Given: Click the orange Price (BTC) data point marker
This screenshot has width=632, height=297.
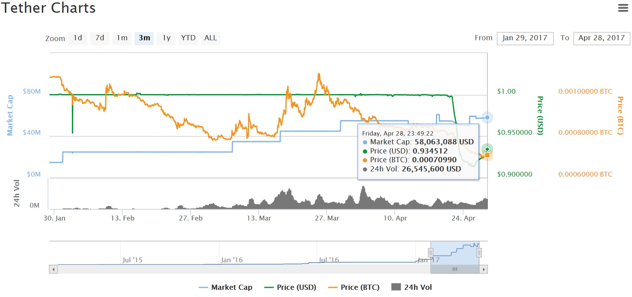Looking at the screenshot, I should coord(487,155).
